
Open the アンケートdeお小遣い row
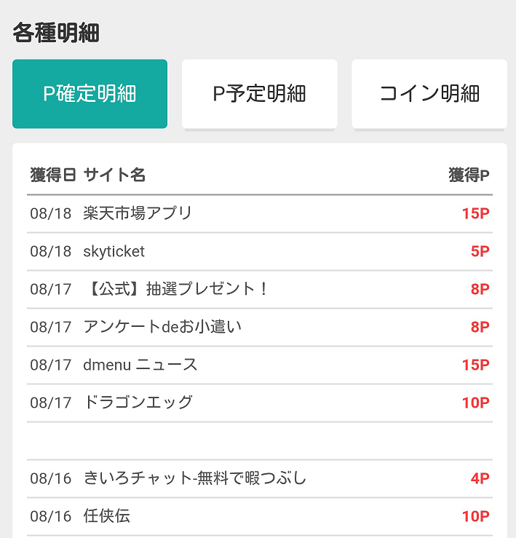[x=260, y=327]
